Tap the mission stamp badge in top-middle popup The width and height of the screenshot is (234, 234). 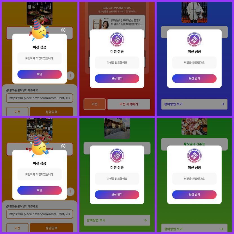pyautogui.click(x=117, y=39)
